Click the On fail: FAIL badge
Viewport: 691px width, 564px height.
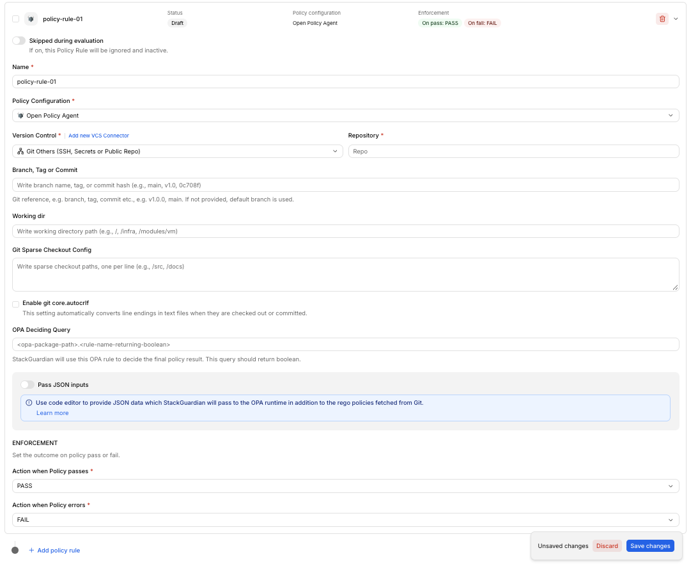tap(482, 23)
